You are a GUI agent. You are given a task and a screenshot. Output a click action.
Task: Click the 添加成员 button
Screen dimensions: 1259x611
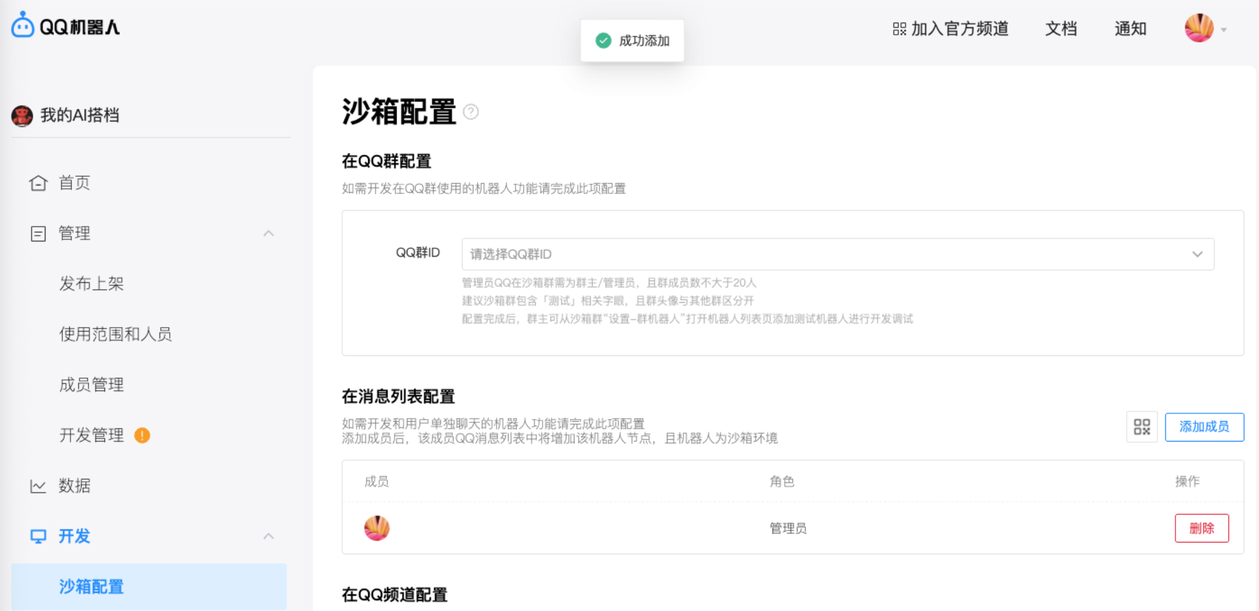click(x=1205, y=427)
